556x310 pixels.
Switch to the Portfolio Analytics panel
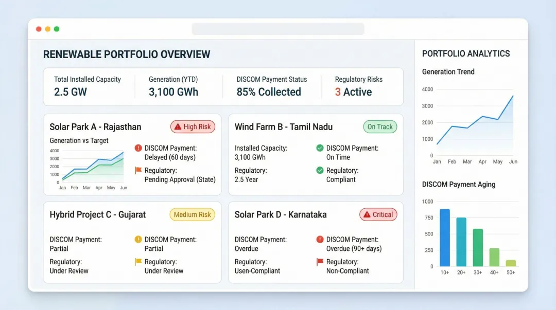tap(466, 53)
